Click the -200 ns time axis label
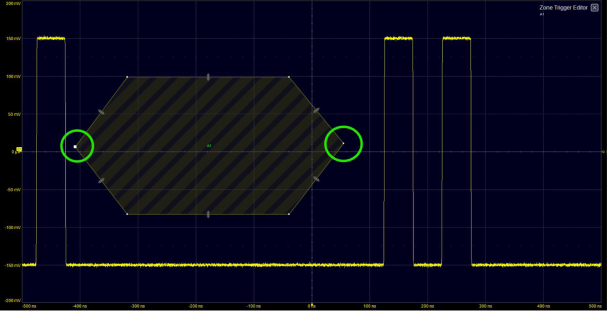The width and height of the screenshot is (607, 311). point(196,306)
